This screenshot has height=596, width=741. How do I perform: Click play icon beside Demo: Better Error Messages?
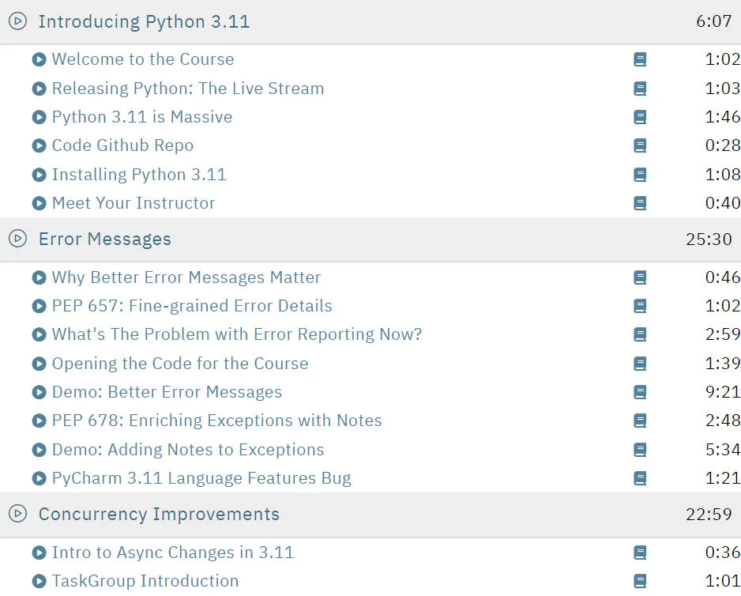[x=39, y=392]
